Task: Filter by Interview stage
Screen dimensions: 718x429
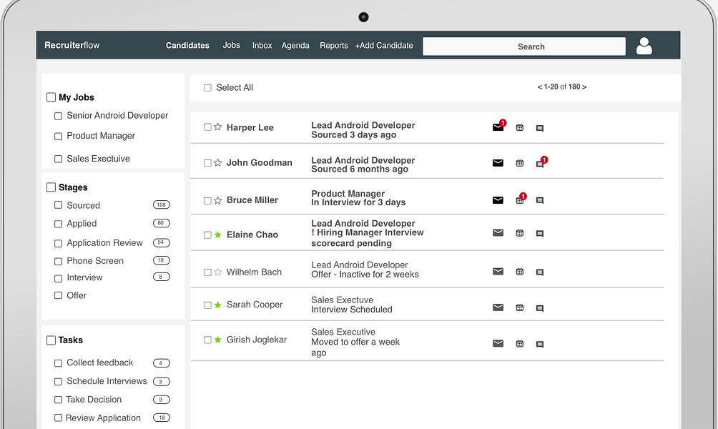Action: click(58, 278)
